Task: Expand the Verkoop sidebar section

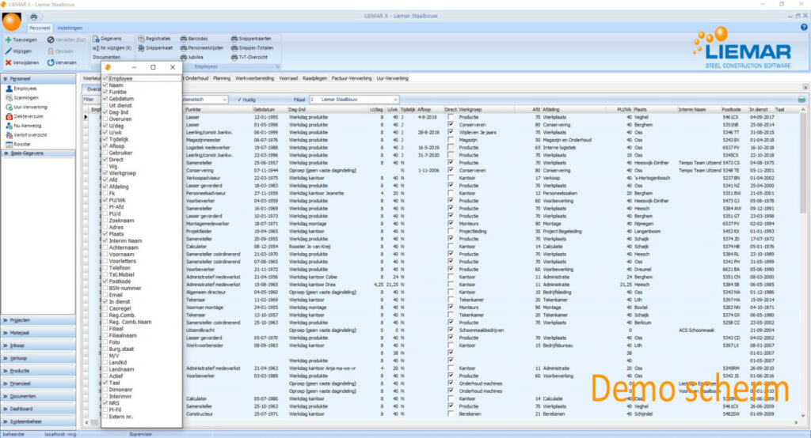Action: click(x=38, y=358)
